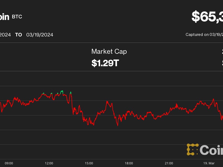Open the start date field before TO

(6, 35)
